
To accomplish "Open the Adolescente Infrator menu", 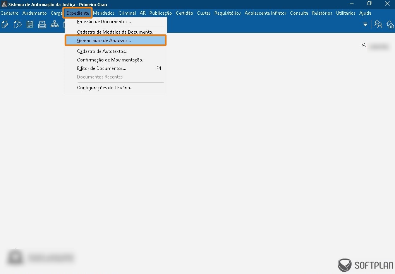I will coord(265,13).
